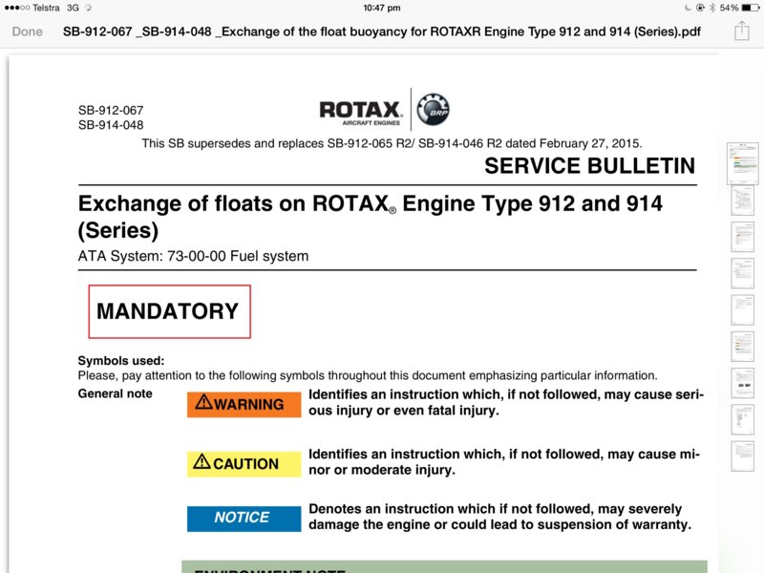The width and height of the screenshot is (764, 573).
Task: Tap the Bluetooth status icon
Action: click(711, 8)
